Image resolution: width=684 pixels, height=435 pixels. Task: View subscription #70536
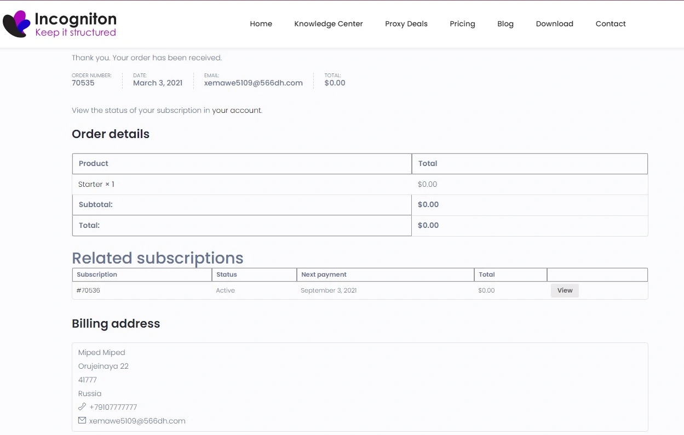565,290
